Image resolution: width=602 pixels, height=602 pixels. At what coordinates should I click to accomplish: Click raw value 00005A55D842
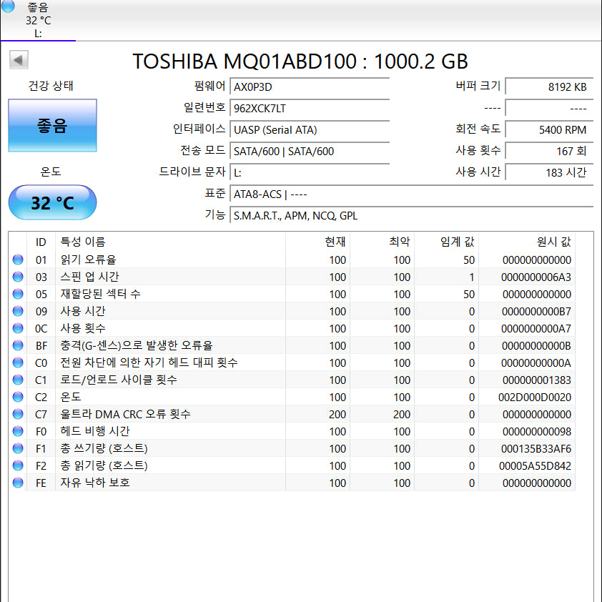point(536,466)
